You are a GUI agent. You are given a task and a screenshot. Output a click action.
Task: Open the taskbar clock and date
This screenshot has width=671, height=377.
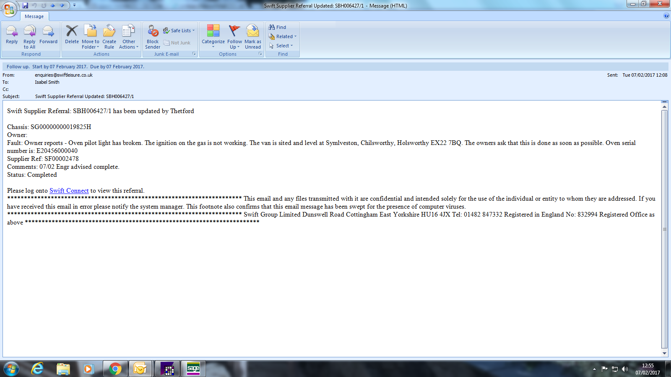648,369
